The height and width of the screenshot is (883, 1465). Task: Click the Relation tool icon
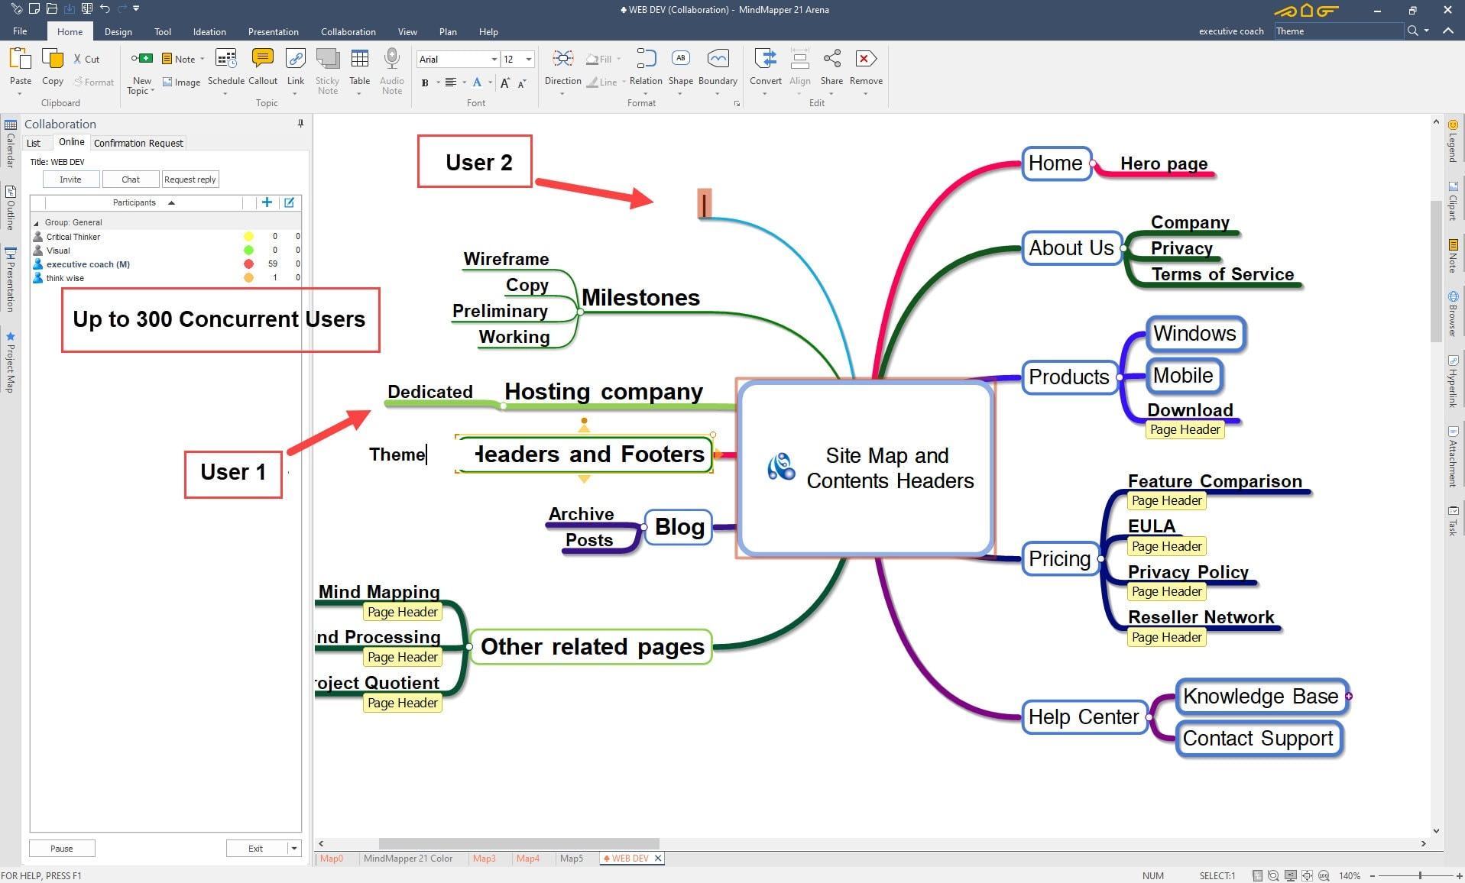click(646, 60)
